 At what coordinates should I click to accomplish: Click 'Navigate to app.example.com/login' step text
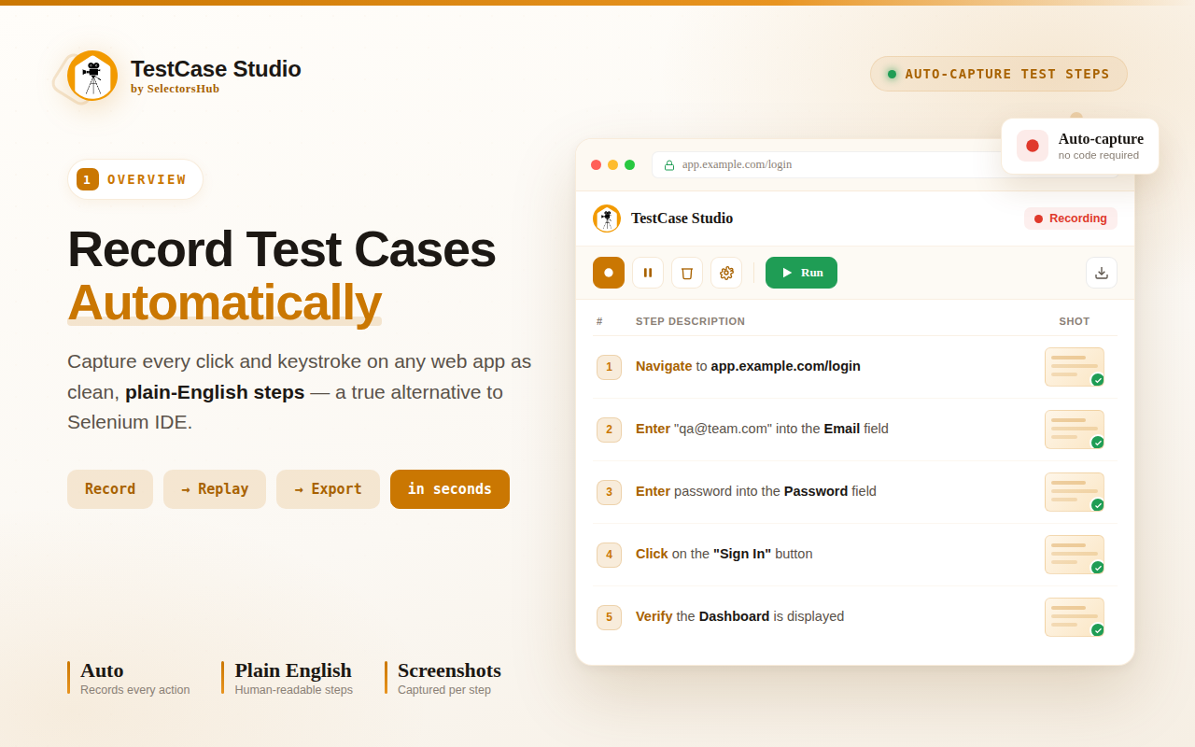748,366
